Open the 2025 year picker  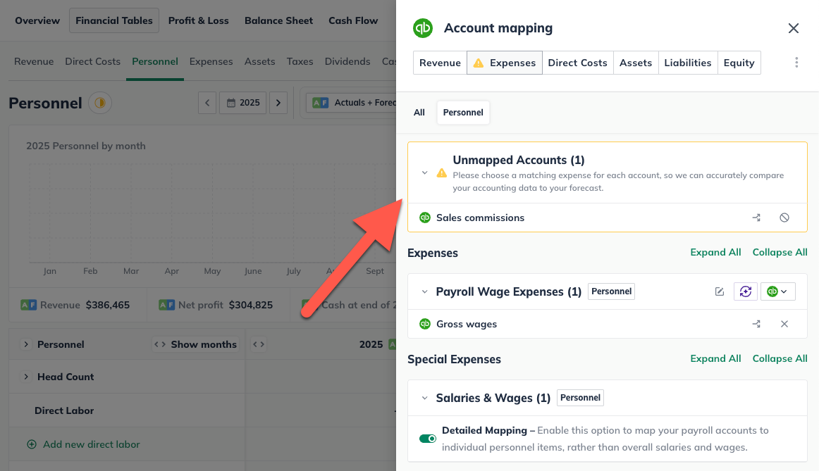click(243, 103)
